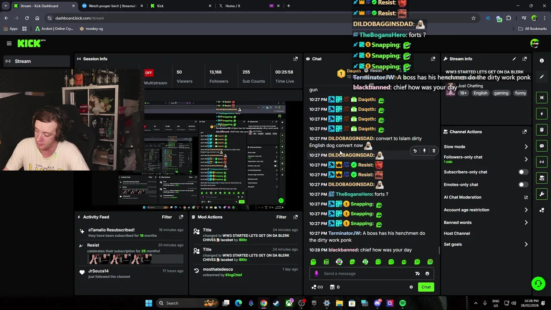Open Host Channel action
The height and width of the screenshot is (310, 551).
click(x=457, y=233)
